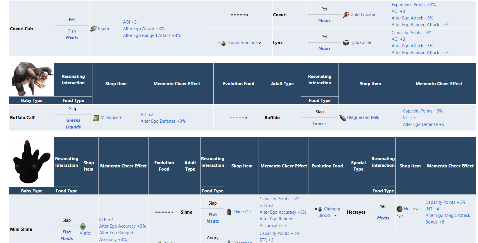Screen dimensions: 478x243
Task: Click the Lynx Collar item icon
Action: (x=346, y=43)
